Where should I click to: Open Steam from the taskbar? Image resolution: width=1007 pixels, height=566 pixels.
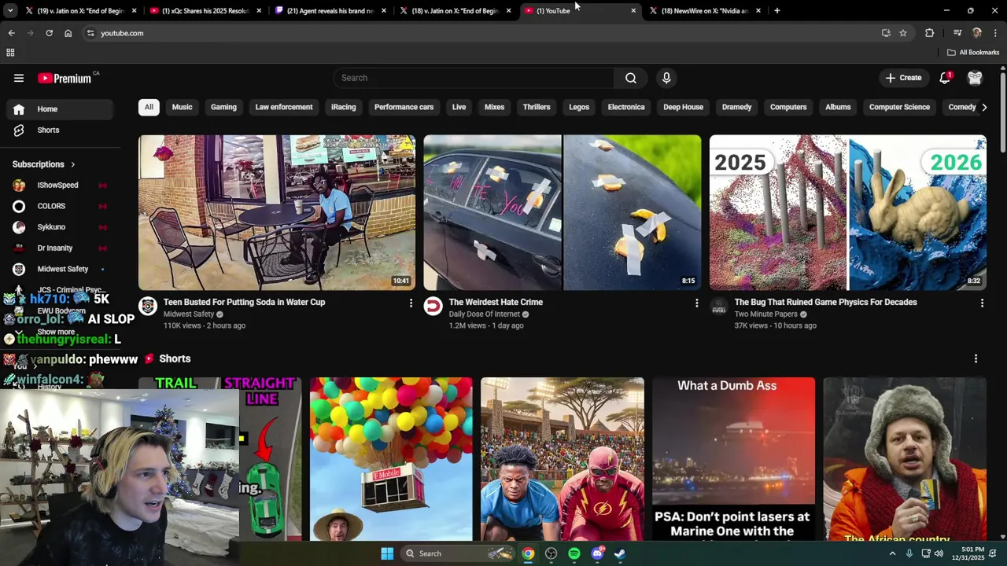[x=620, y=553]
